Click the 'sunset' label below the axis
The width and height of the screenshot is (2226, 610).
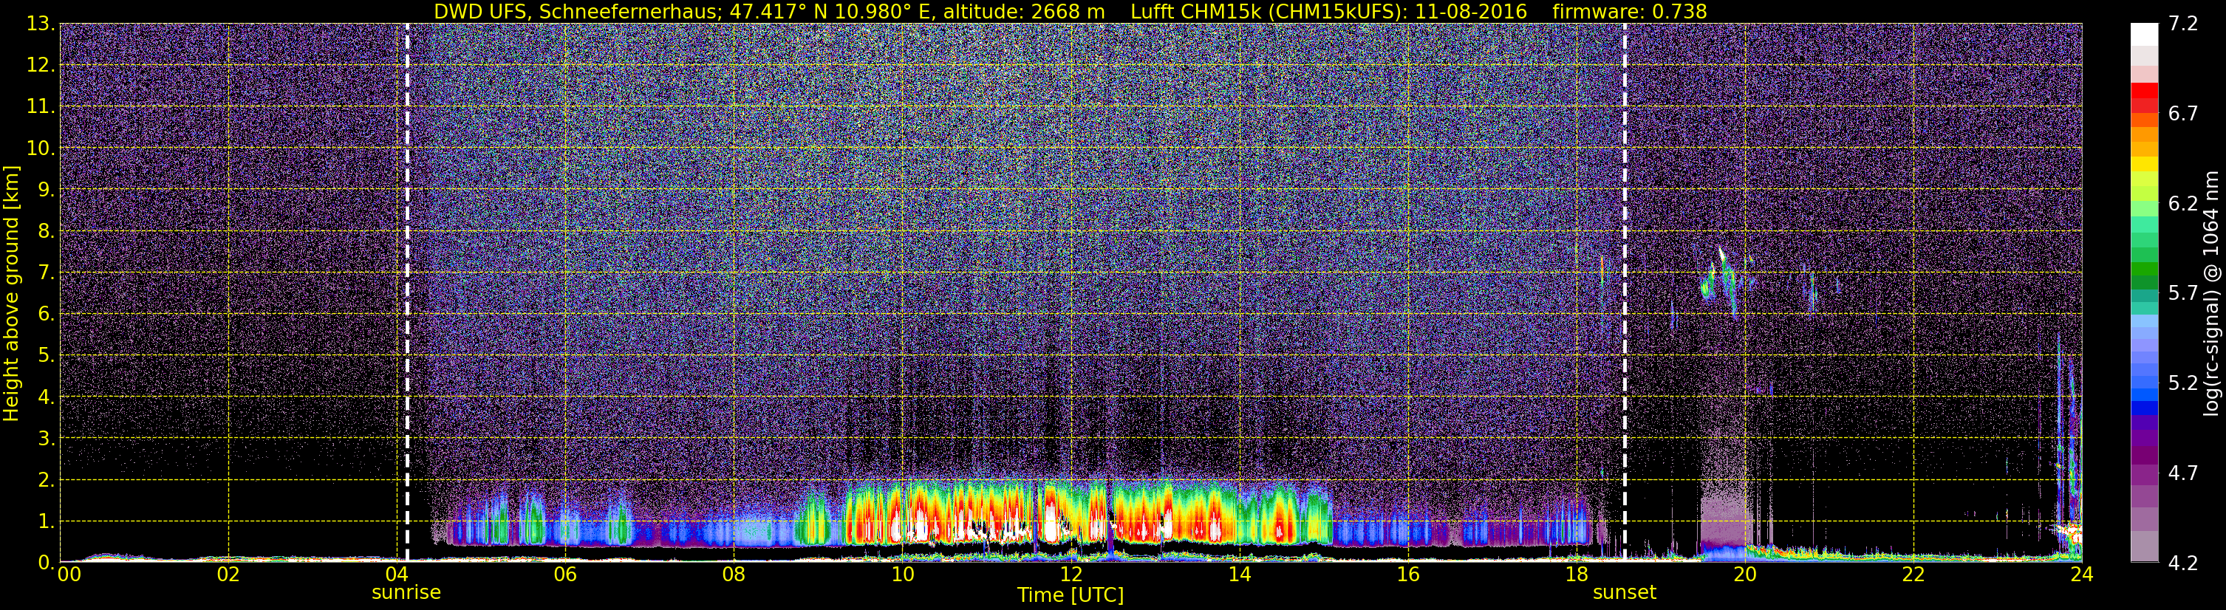(1625, 593)
